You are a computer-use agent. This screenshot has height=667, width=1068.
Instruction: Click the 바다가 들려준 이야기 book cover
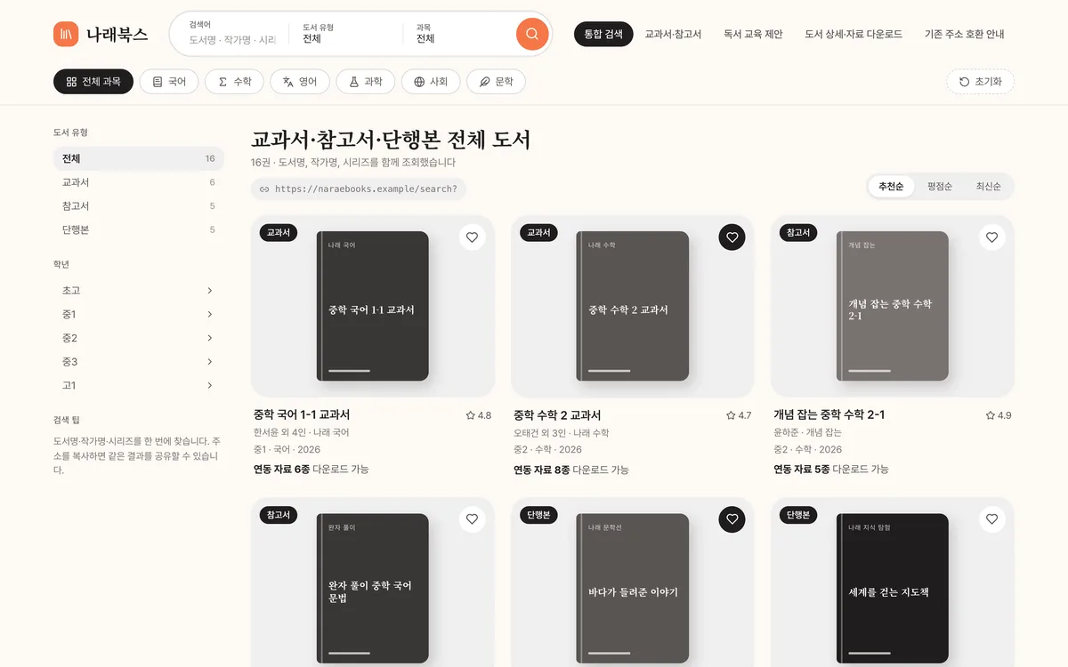[632, 589]
